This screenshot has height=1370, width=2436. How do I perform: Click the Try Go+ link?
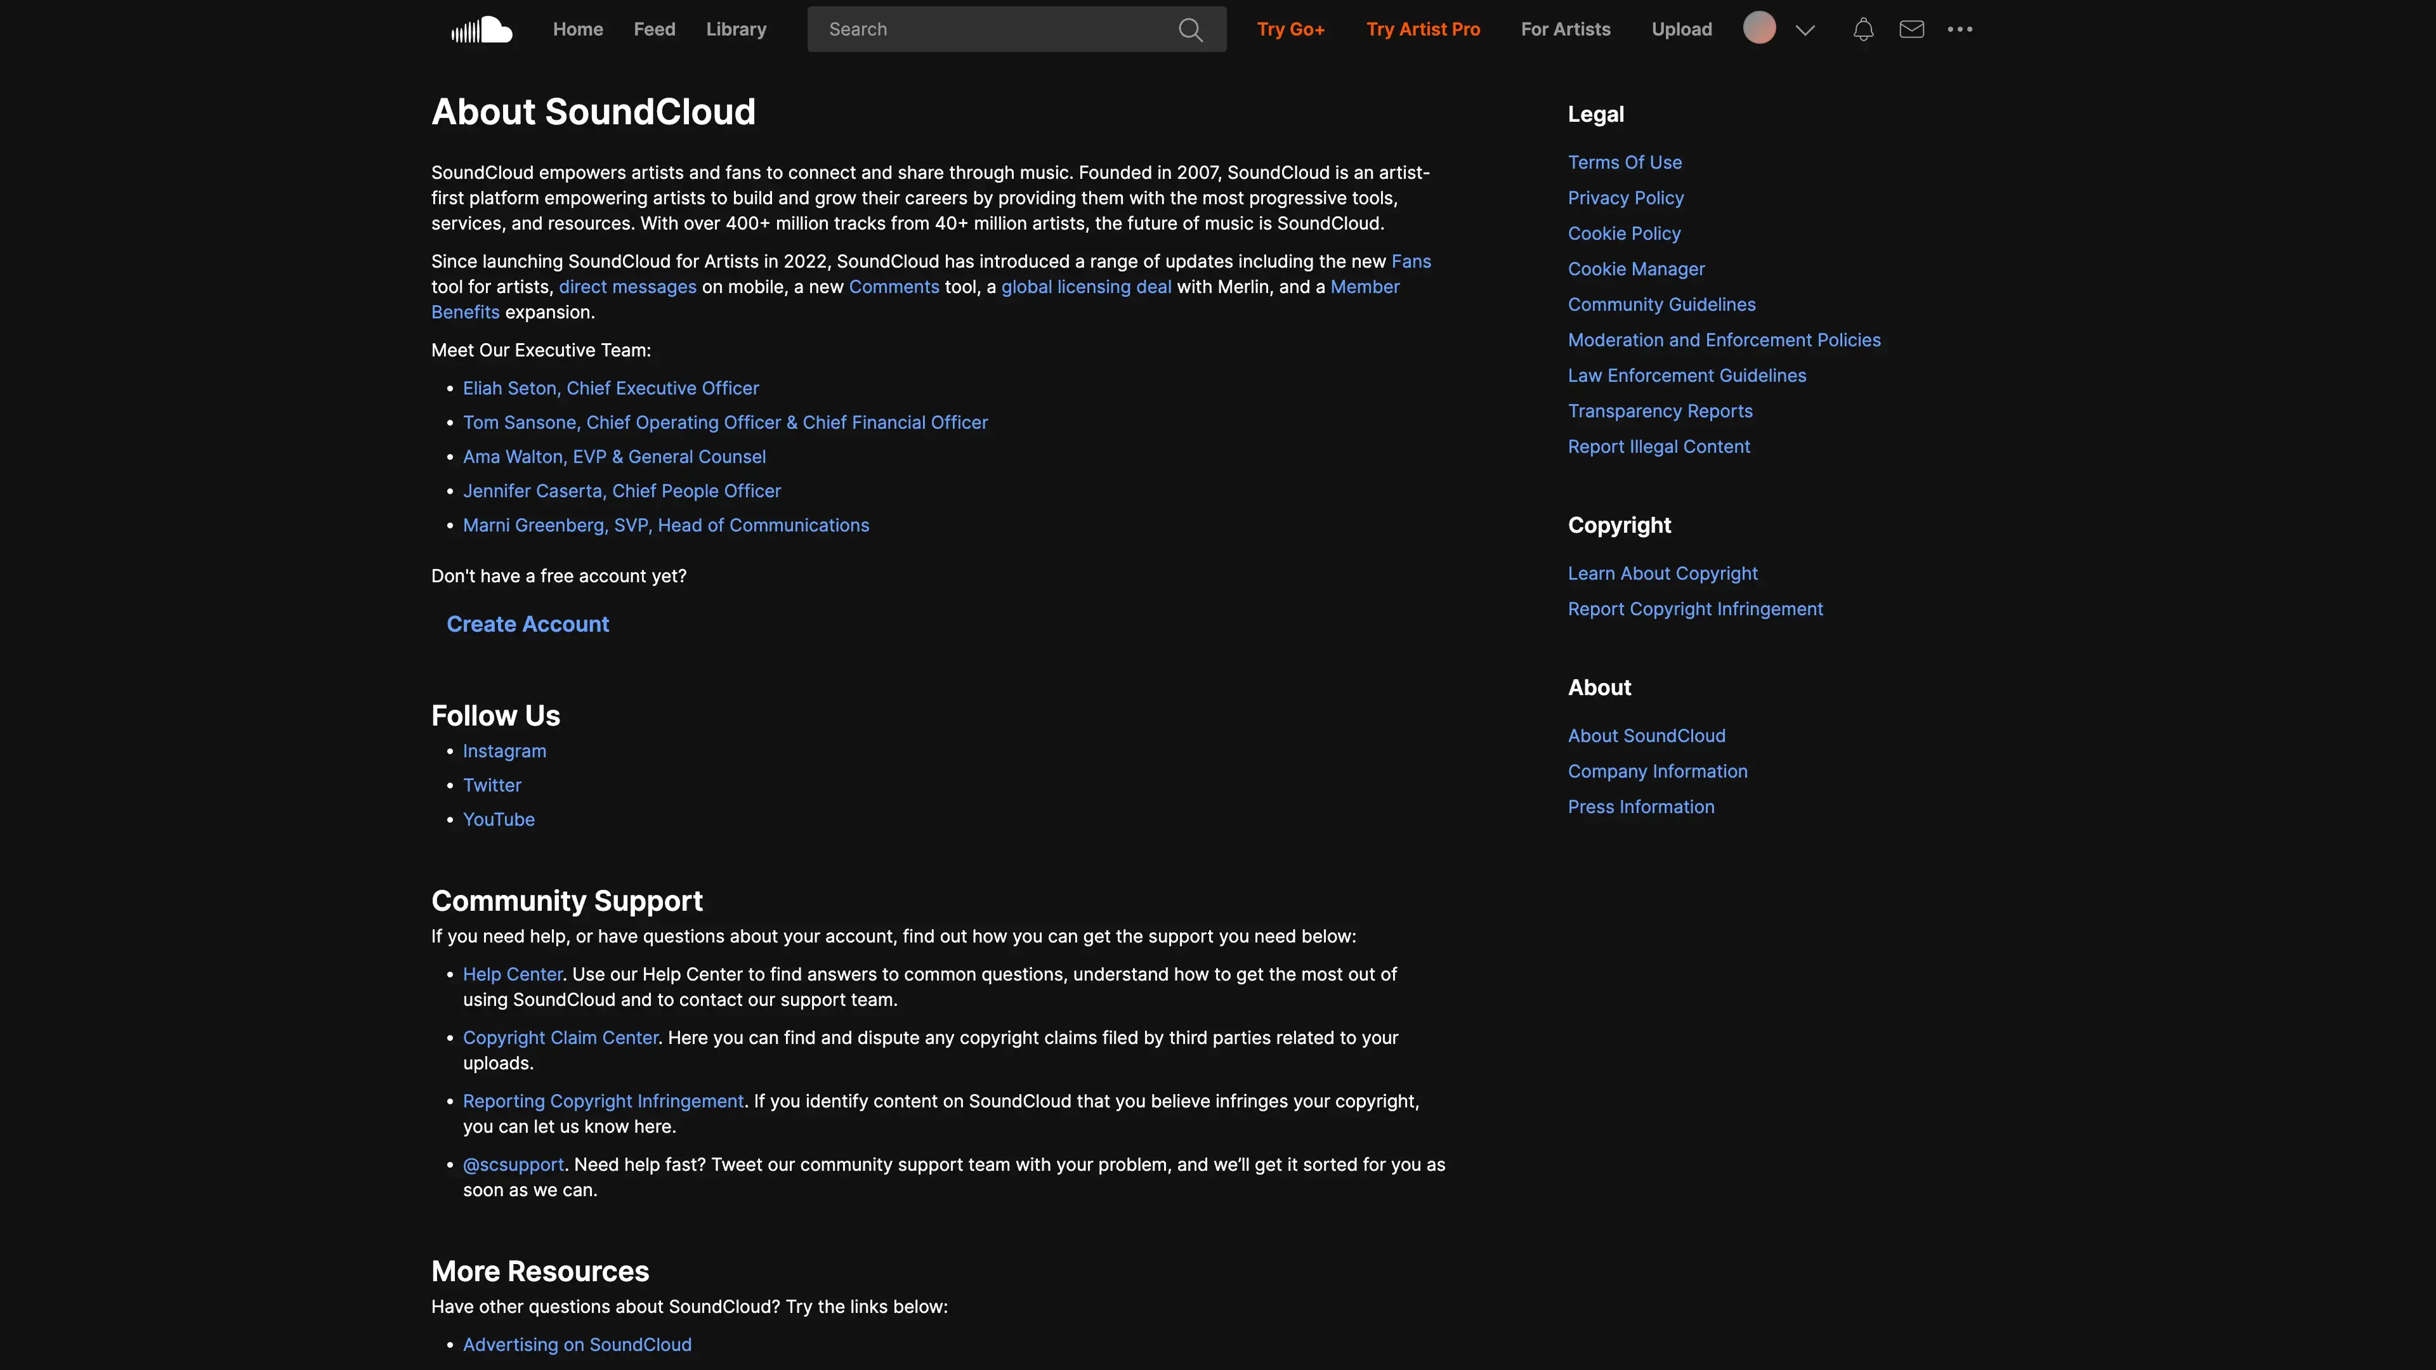(x=1290, y=29)
